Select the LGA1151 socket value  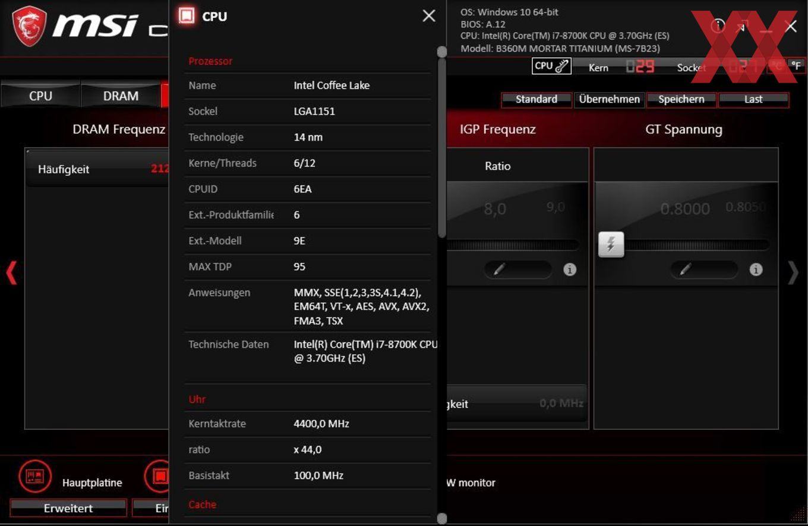click(314, 111)
